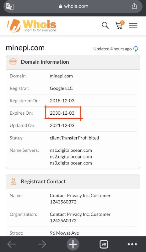Image resolution: width=146 pixels, height=252 pixels.
Task: Click the Whois logo
Action: [32, 26]
